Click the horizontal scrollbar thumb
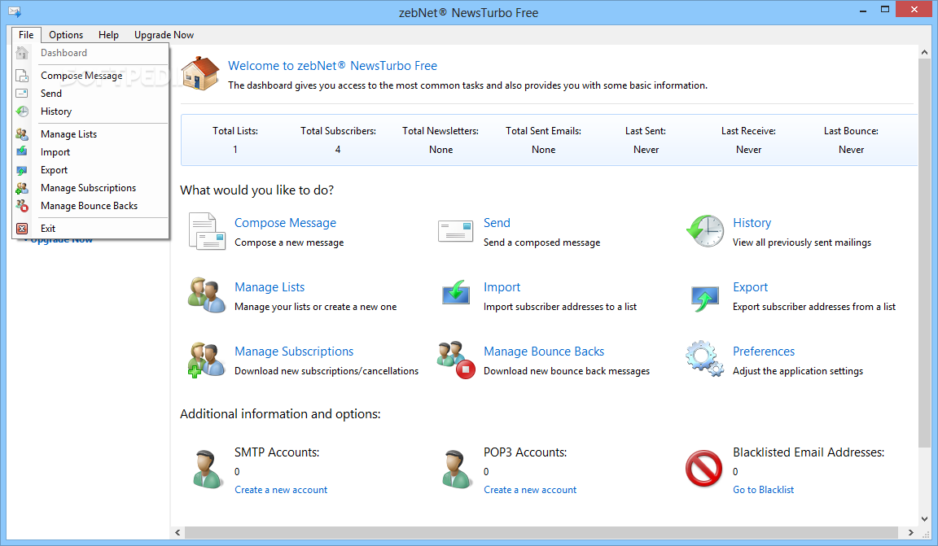The image size is (938, 546). 541,532
